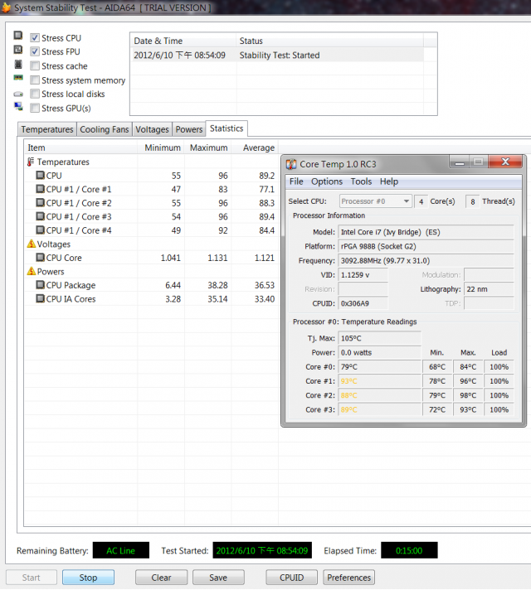Switch to the Voltages tab
Screen dimensions: 531x590
click(x=152, y=129)
